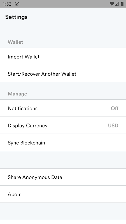Tap the Manage section header
126x224 pixels.
pos(17,94)
